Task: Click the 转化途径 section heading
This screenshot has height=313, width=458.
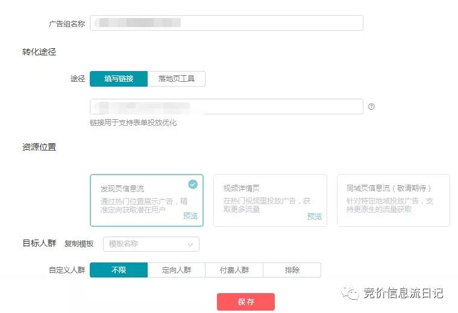Action: 39,52
